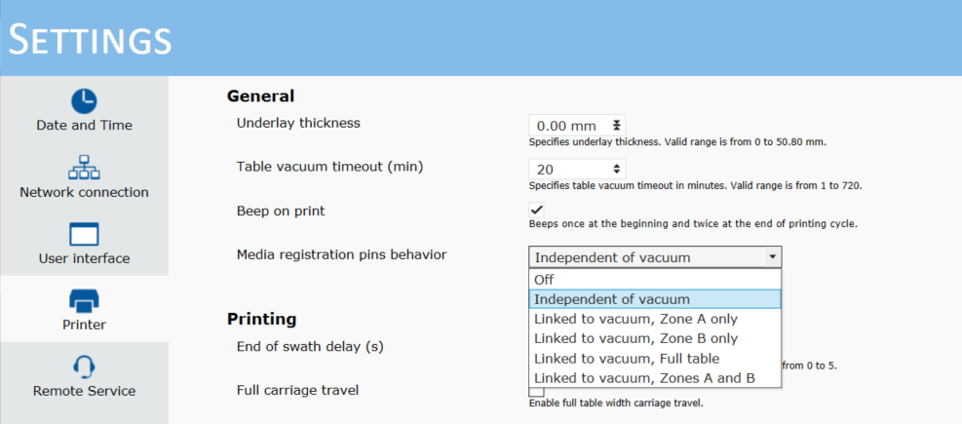Enable the Full carriage travel checkbox
The height and width of the screenshot is (424, 962).
click(537, 391)
